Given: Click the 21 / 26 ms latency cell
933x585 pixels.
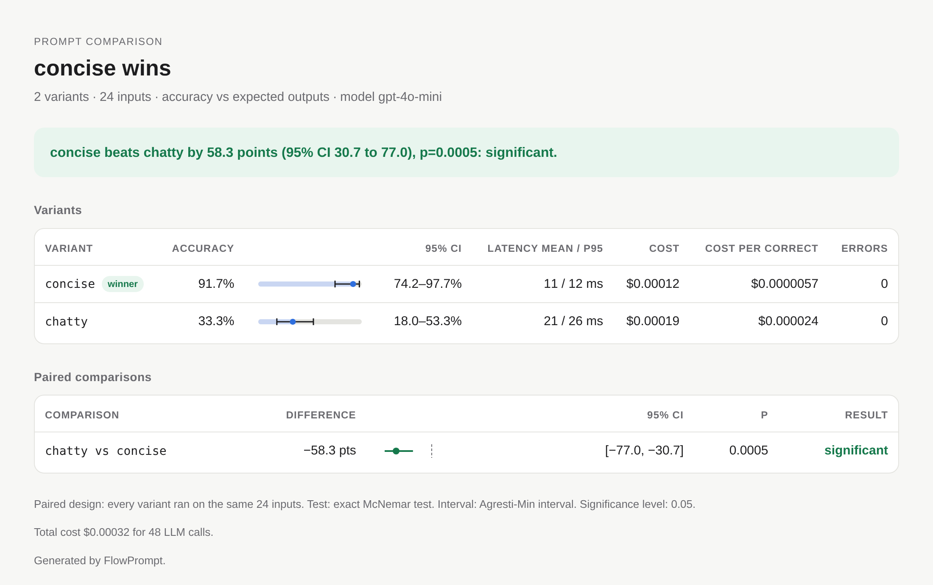Looking at the screenshot, I should (x=573, y=321).
